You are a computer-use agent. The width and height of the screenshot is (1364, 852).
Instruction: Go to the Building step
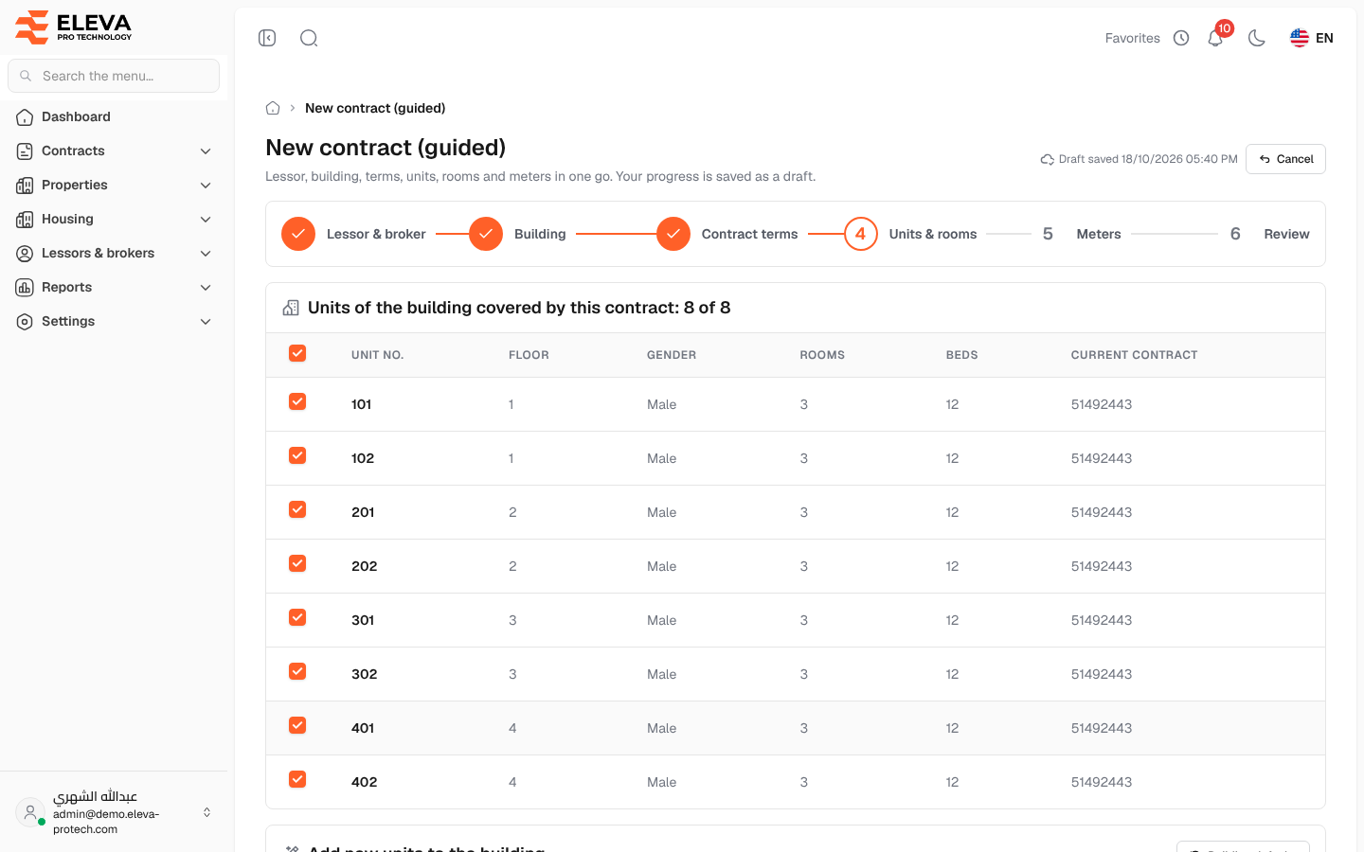click(517, 234)
